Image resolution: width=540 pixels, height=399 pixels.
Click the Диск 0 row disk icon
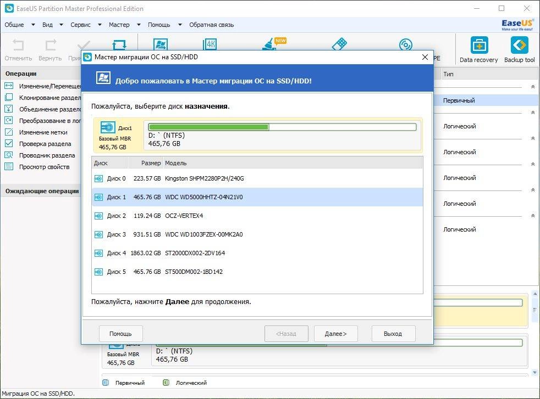[98, 179]
